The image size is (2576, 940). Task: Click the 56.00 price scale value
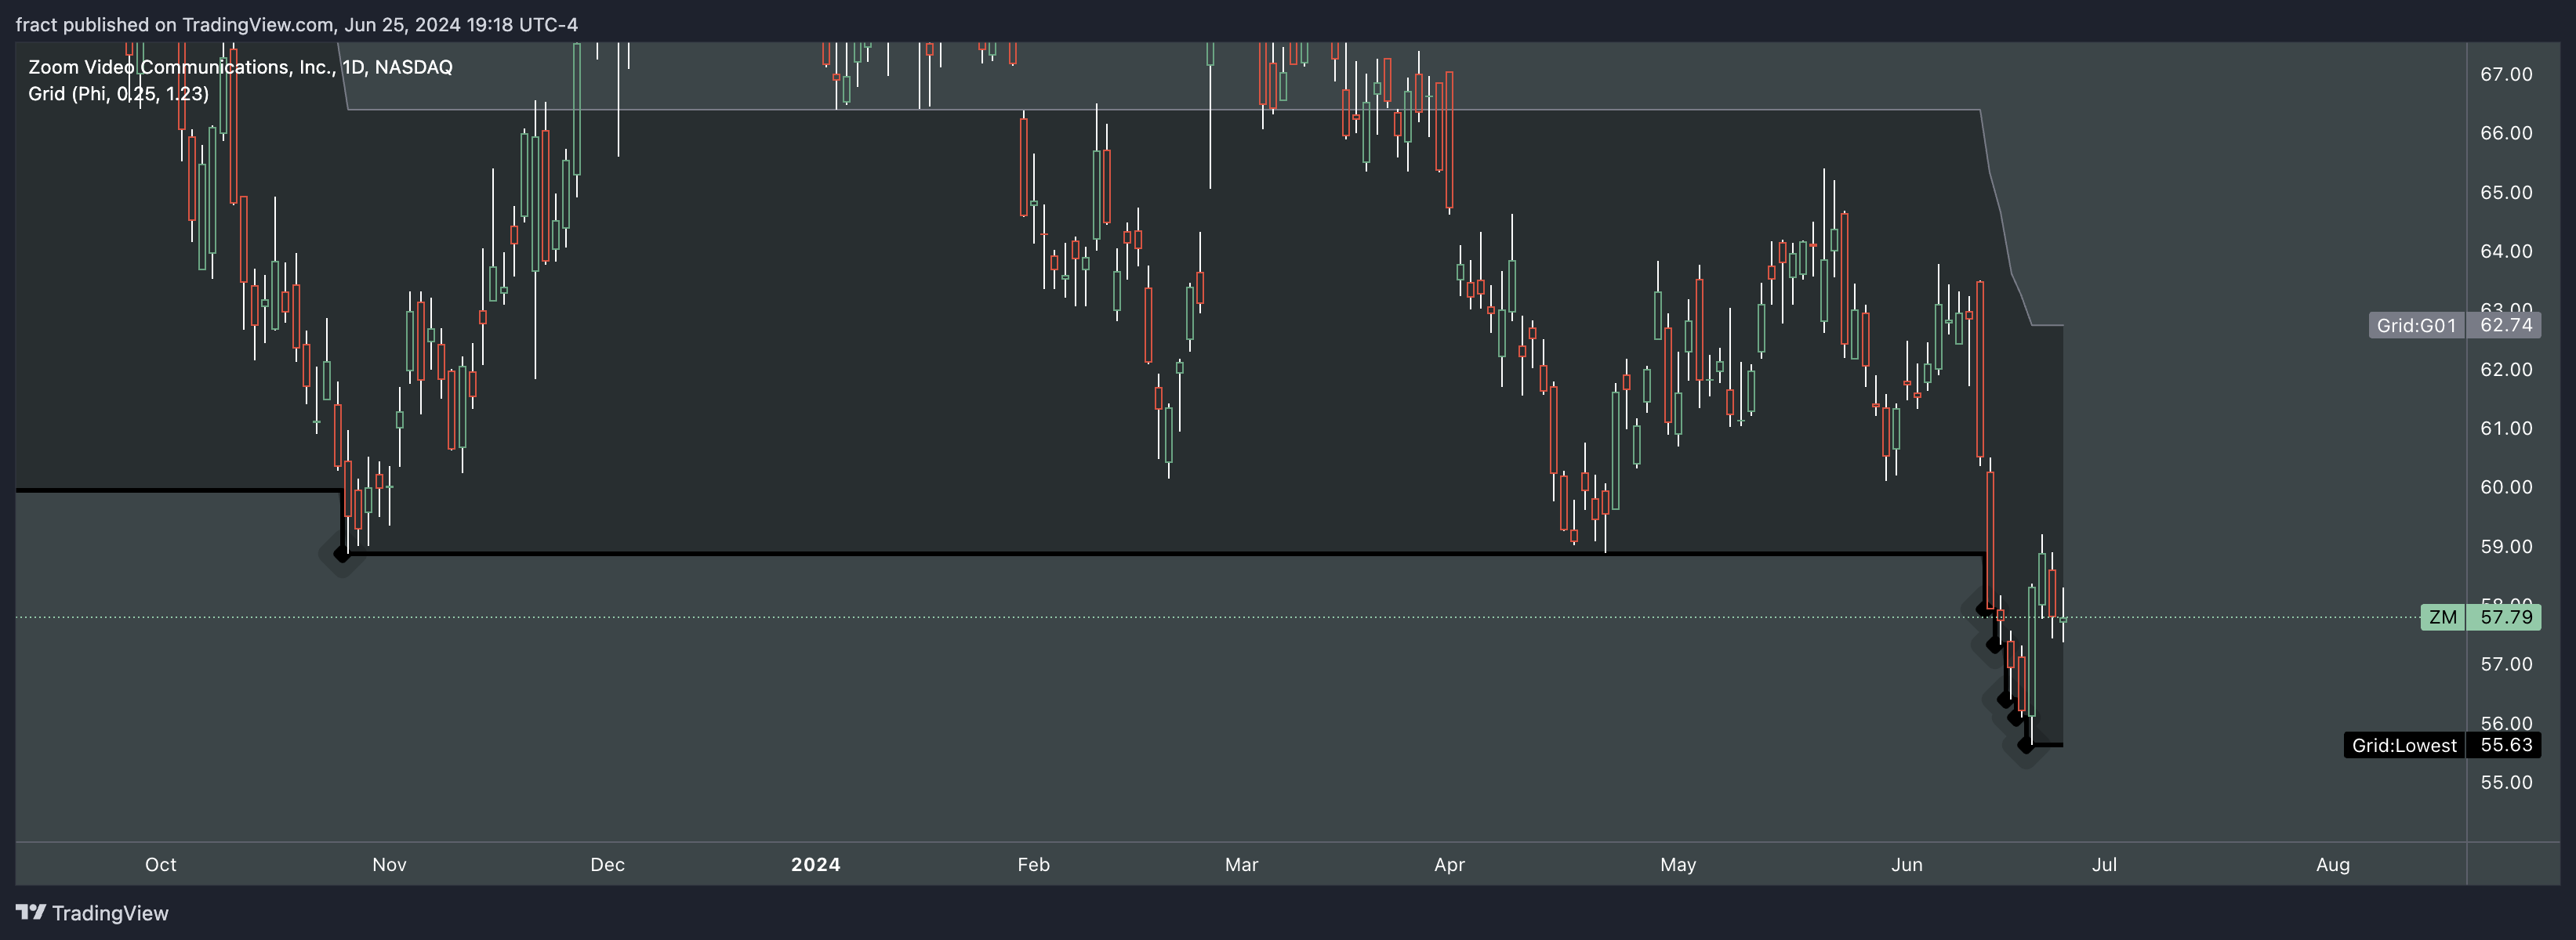click(x=2506, y=723)
